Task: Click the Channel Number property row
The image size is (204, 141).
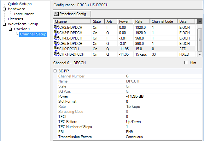Action: point(130,76)
